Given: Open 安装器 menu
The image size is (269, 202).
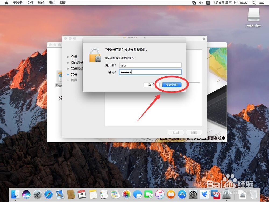Looking at the screenshot, I should click(17, 3).
